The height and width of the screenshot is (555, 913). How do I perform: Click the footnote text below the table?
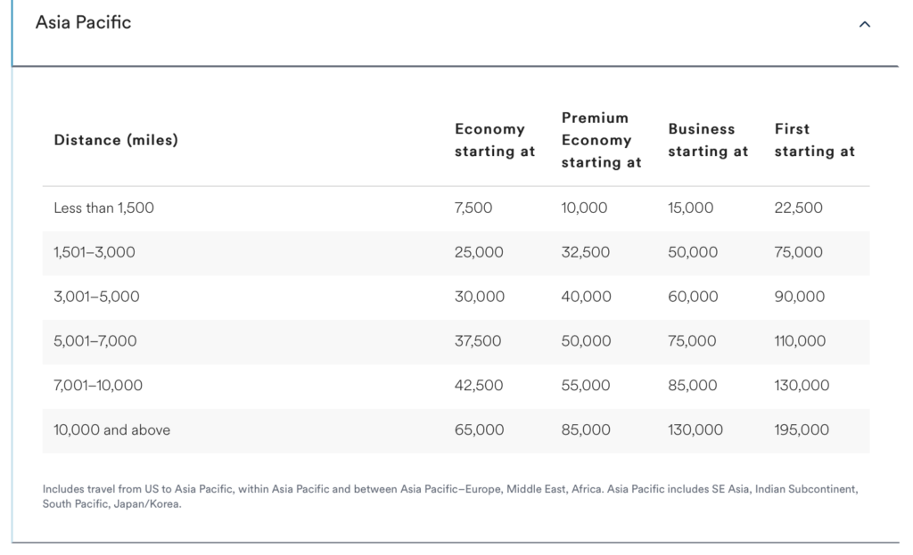pyautogui.click(x=451, y=494)
